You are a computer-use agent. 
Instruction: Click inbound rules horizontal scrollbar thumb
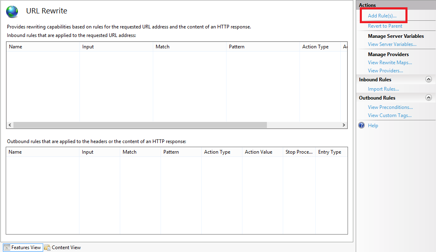click(x=140, y=125)
